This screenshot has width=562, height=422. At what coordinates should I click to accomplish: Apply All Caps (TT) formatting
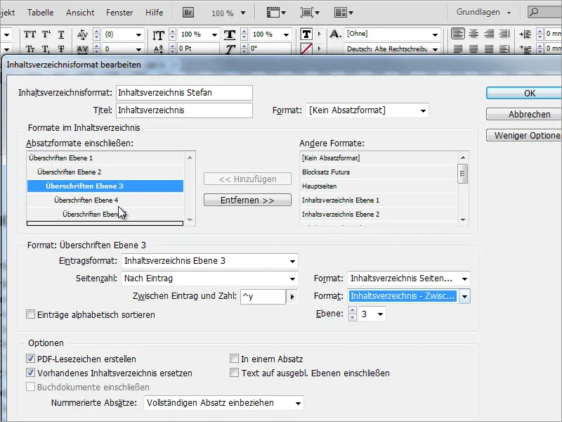click(30, 34)
